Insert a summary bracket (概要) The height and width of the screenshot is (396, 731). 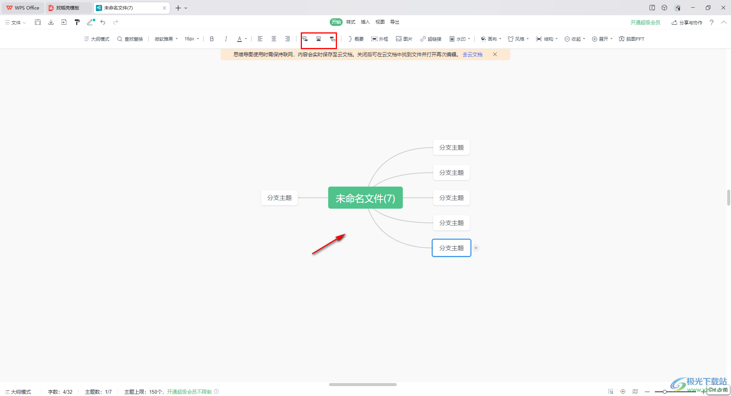356,39
